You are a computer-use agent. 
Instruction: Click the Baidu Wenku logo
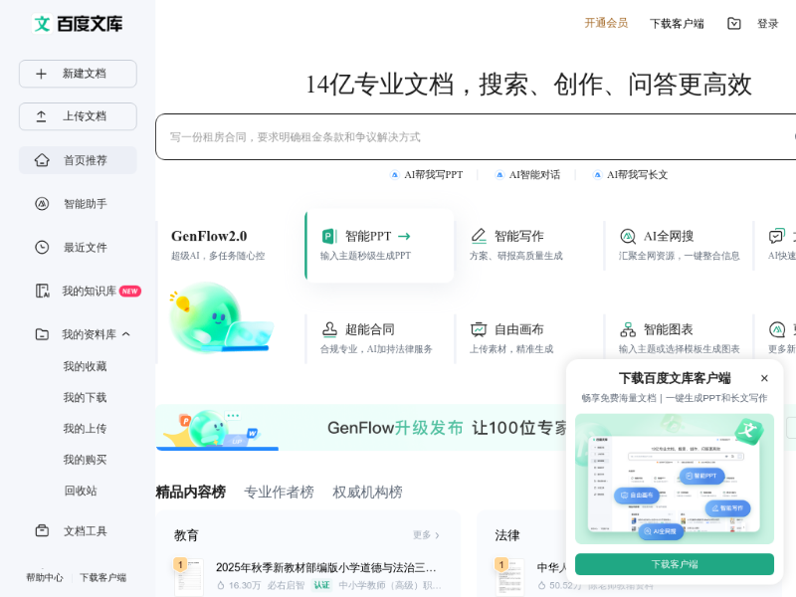78,24
